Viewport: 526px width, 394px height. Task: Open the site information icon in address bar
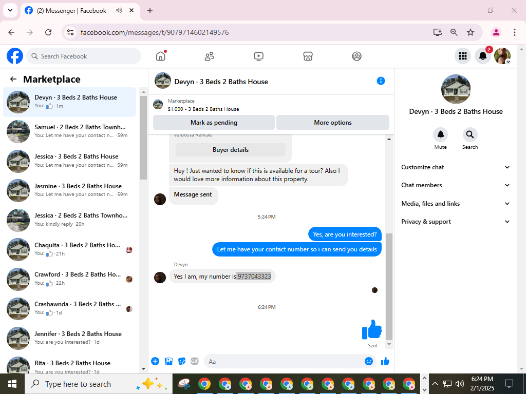coord(70,32)
